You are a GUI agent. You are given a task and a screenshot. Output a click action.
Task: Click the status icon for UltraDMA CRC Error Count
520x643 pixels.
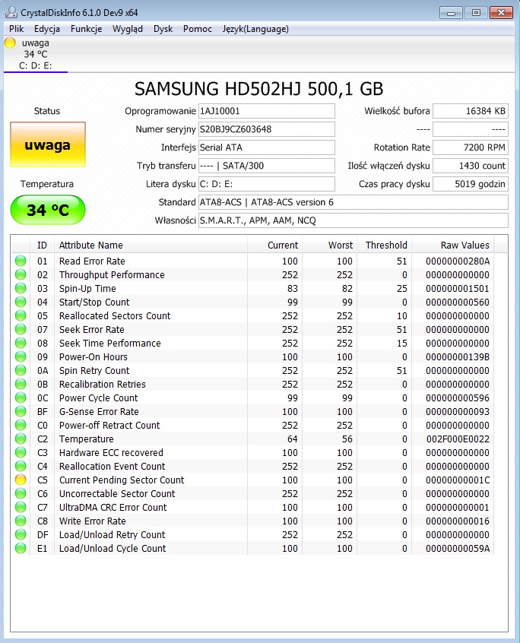point(21,507)
